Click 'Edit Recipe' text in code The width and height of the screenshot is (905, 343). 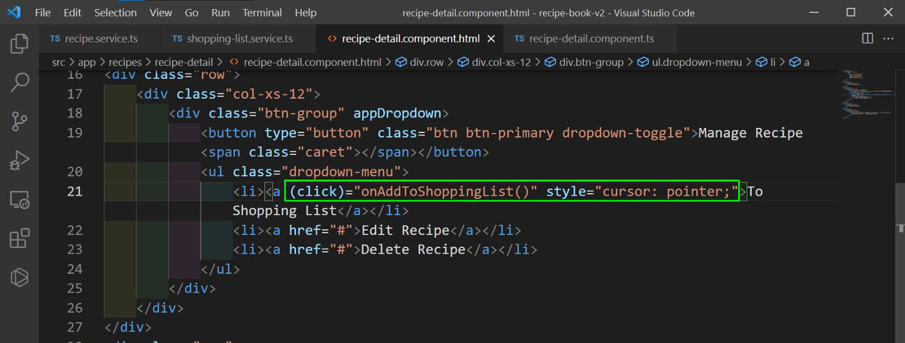pyautogui.click(x=405, y=230)
